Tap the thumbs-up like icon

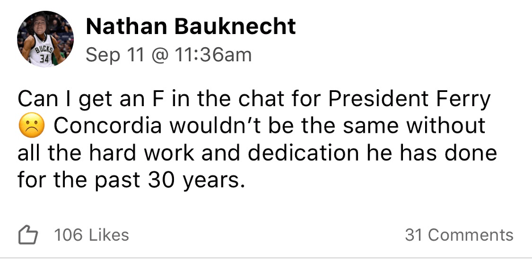click(x=28, y=235)
